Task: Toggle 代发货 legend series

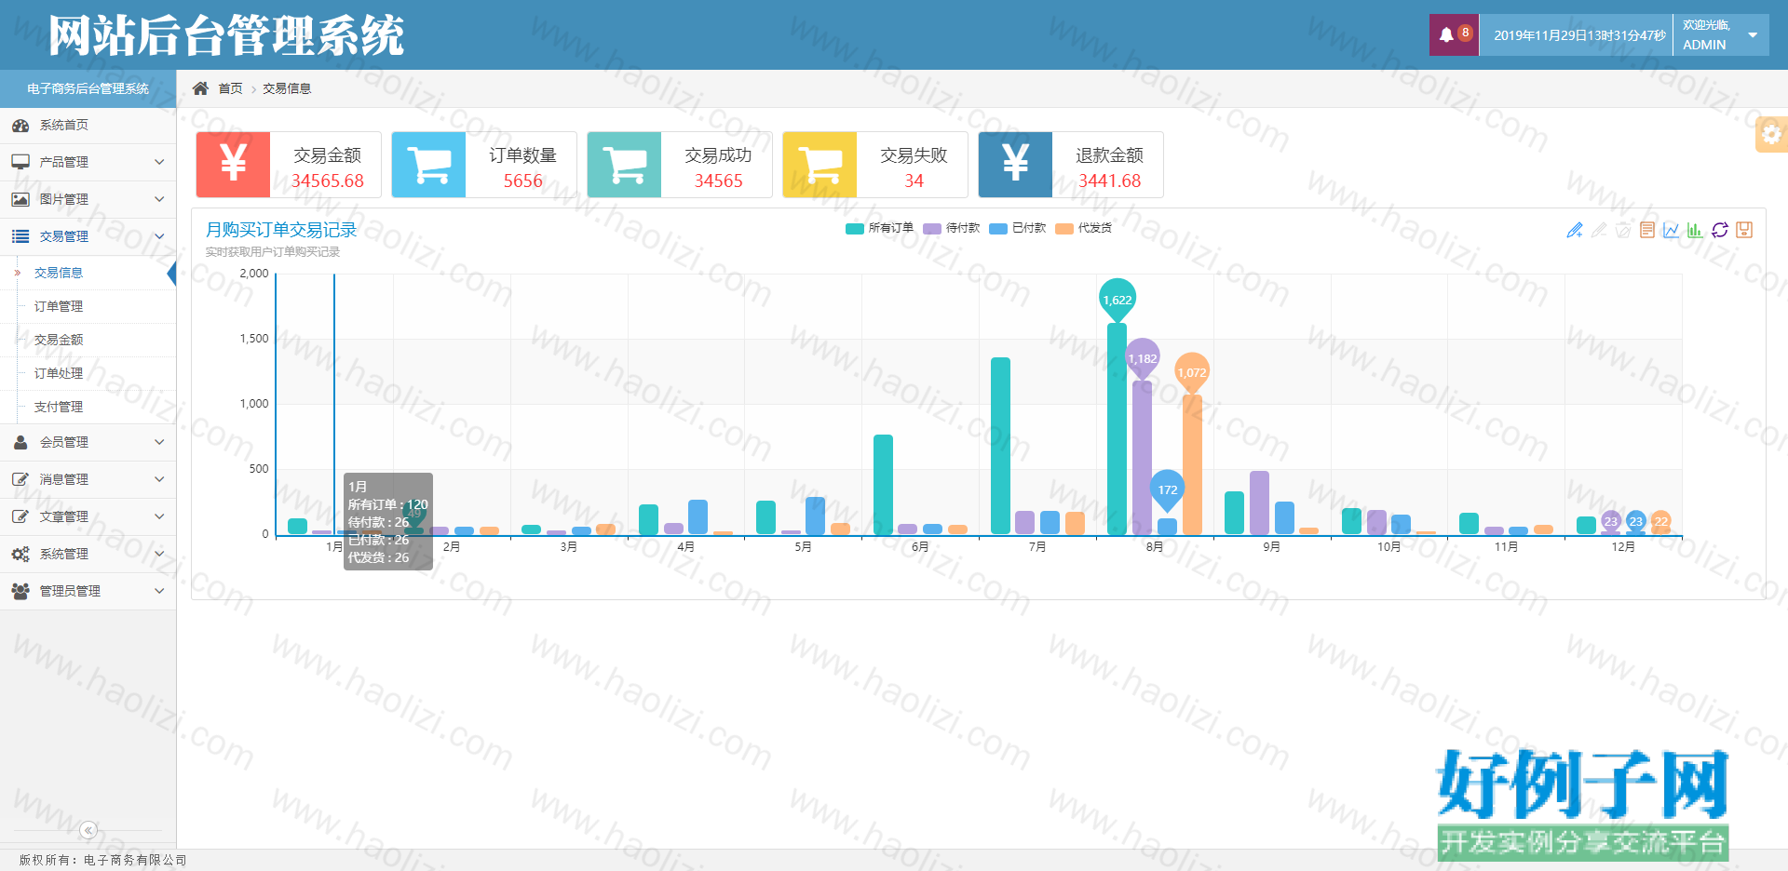Action: point(1084,228)
